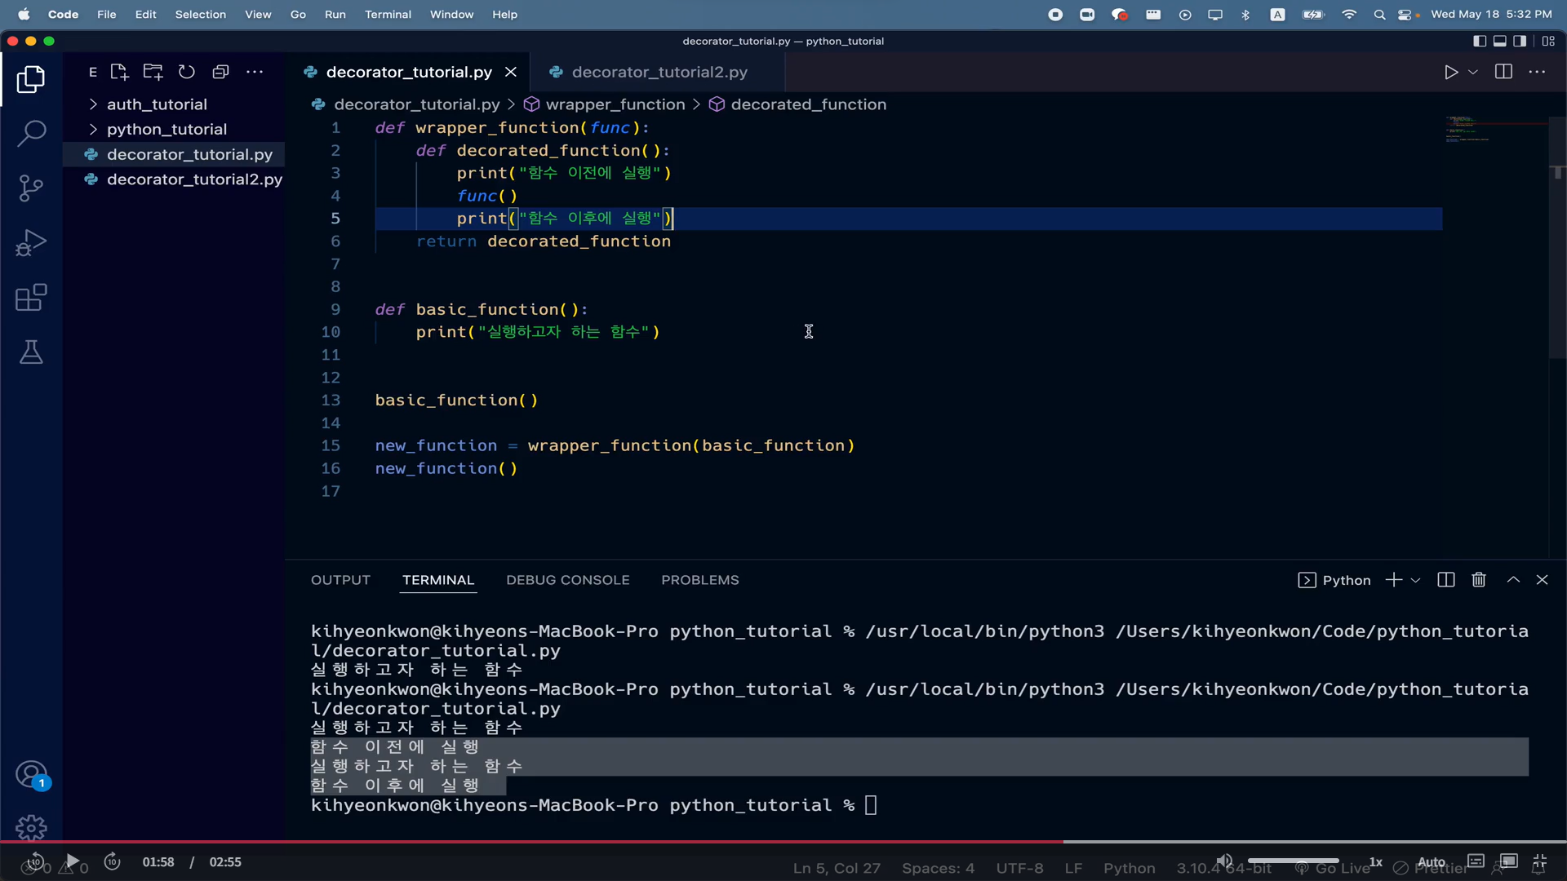Open the Extensions view
The width and height of the screenshot is (1567, 881).
[31, 298]
